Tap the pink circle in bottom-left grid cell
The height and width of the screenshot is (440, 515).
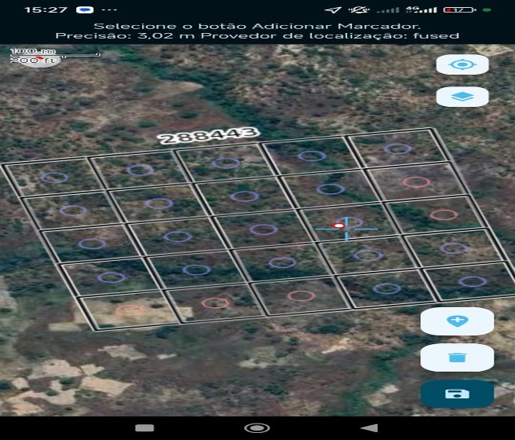pos(130,310)
